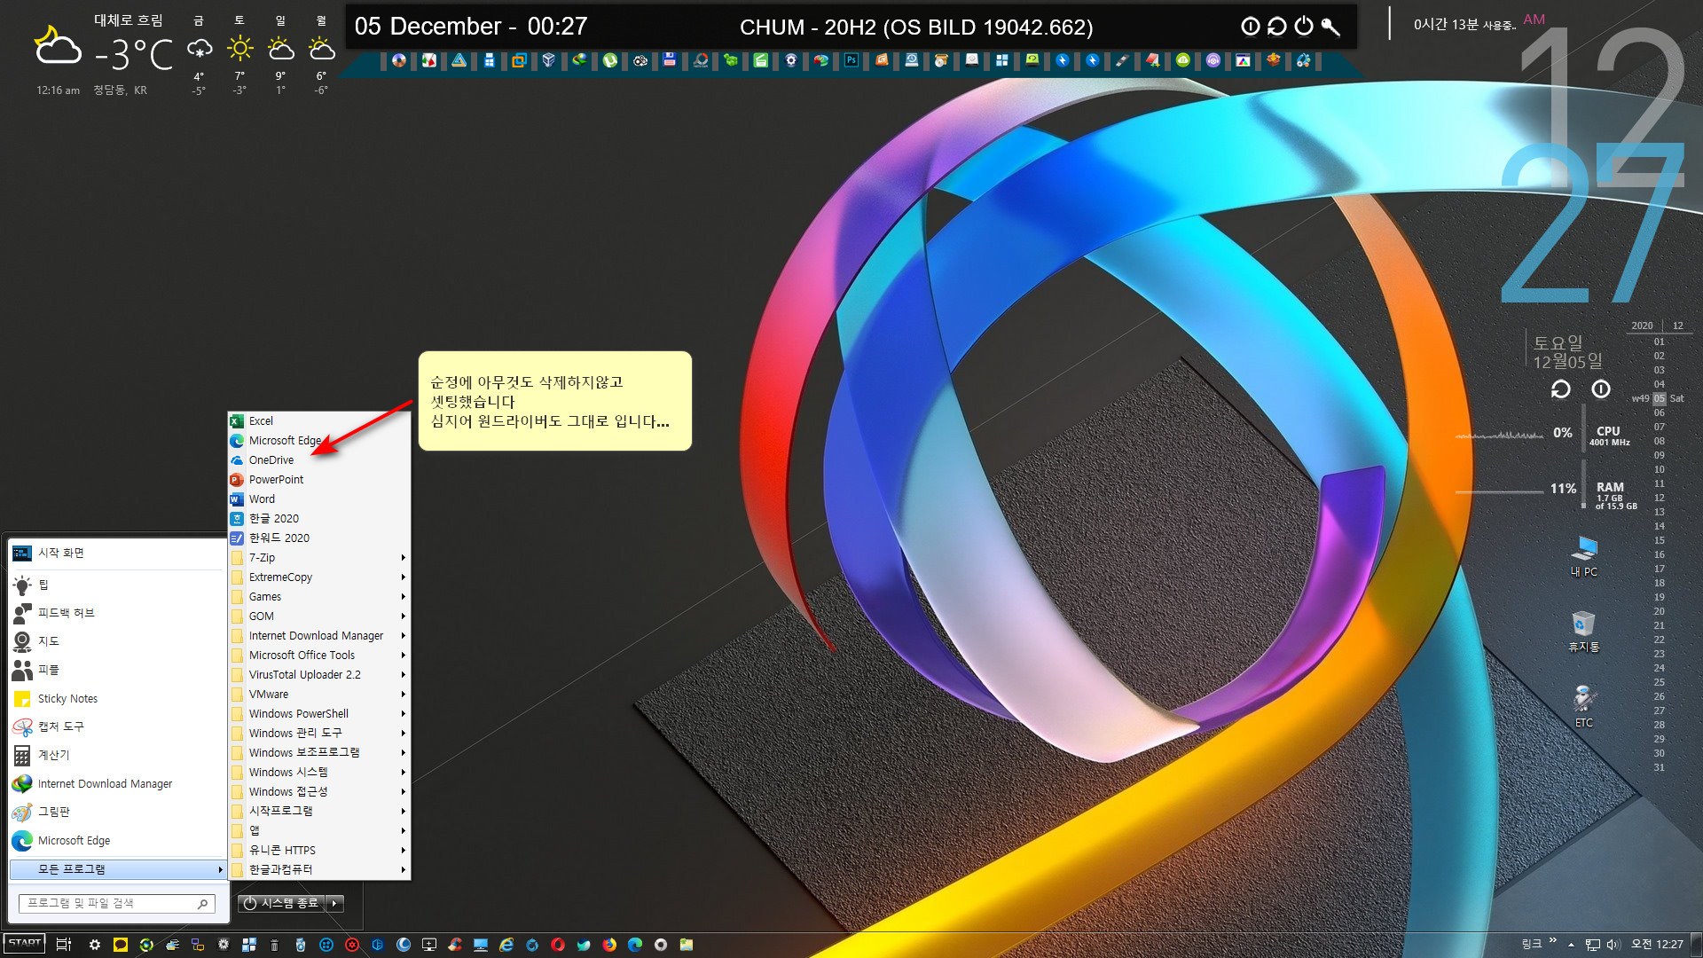Open 한워드 2020 from the programs list
This screenshot has width=1703, height=958.
pos(319,538)
